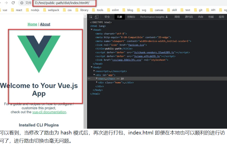This screenshot has height=148, width=227.
Task: Click the ellipsis beside the nav row
Action: (x=89, y=79)
